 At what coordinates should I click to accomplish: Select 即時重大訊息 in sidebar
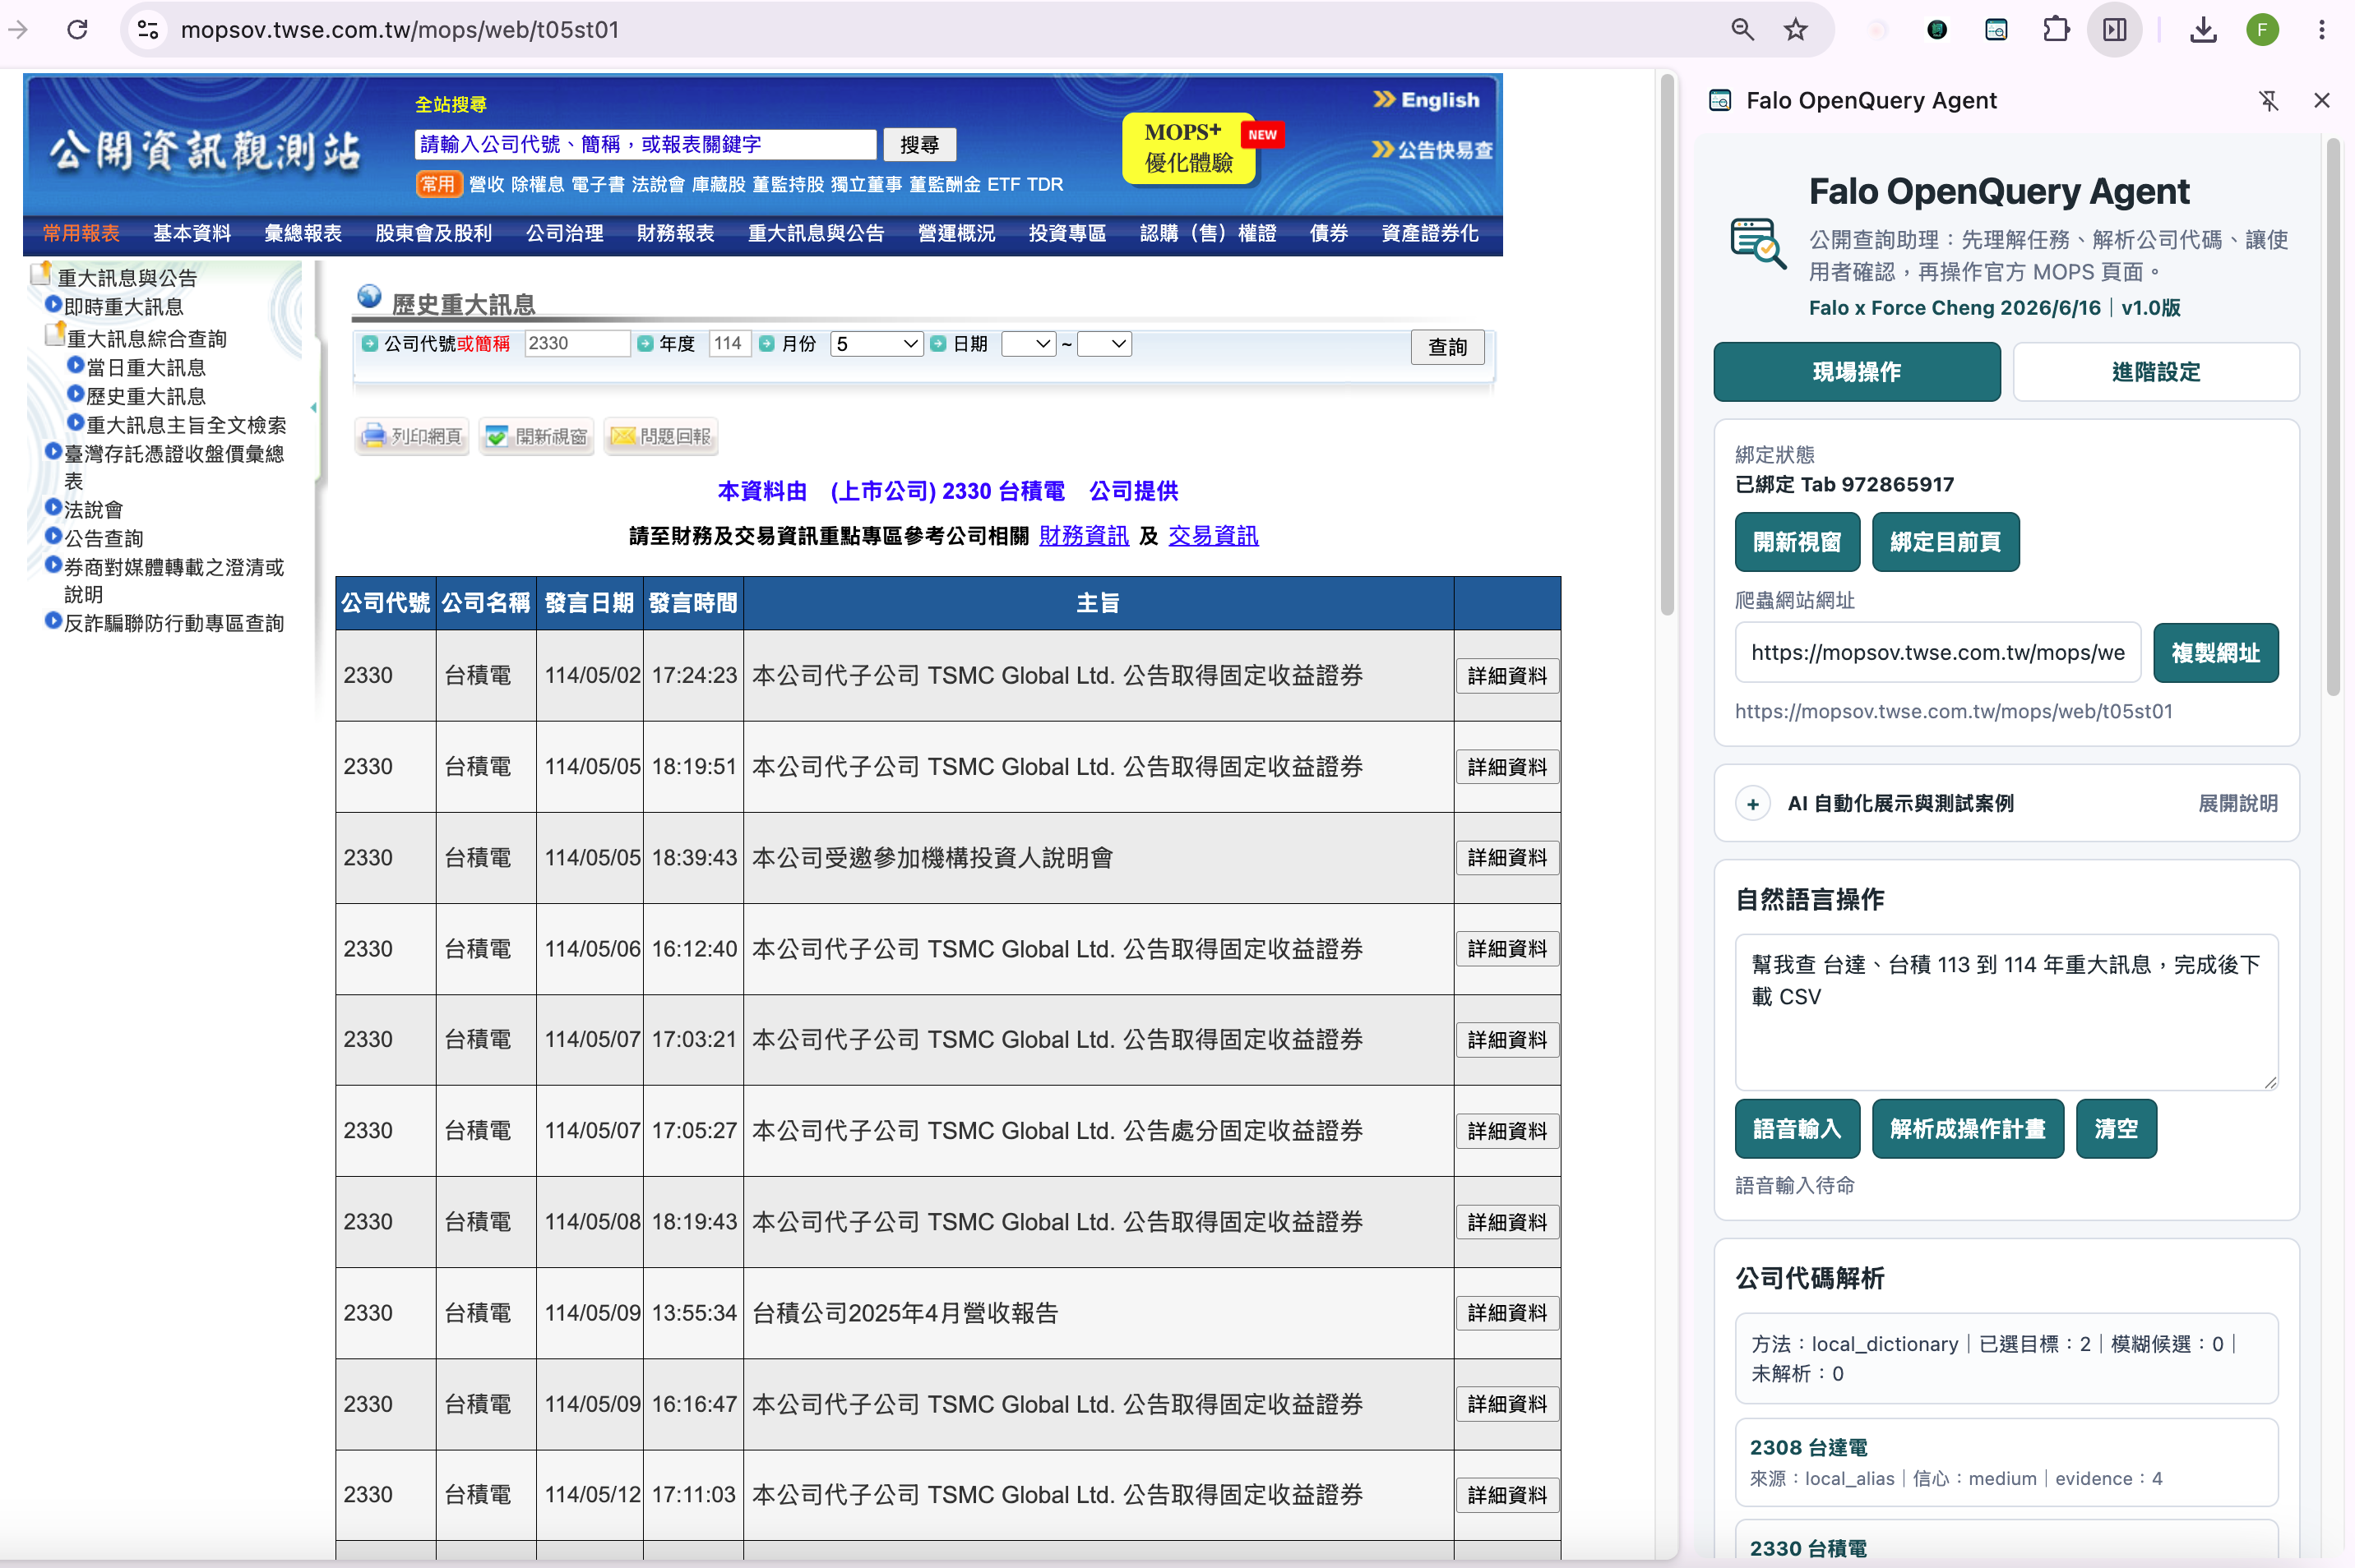123,307
